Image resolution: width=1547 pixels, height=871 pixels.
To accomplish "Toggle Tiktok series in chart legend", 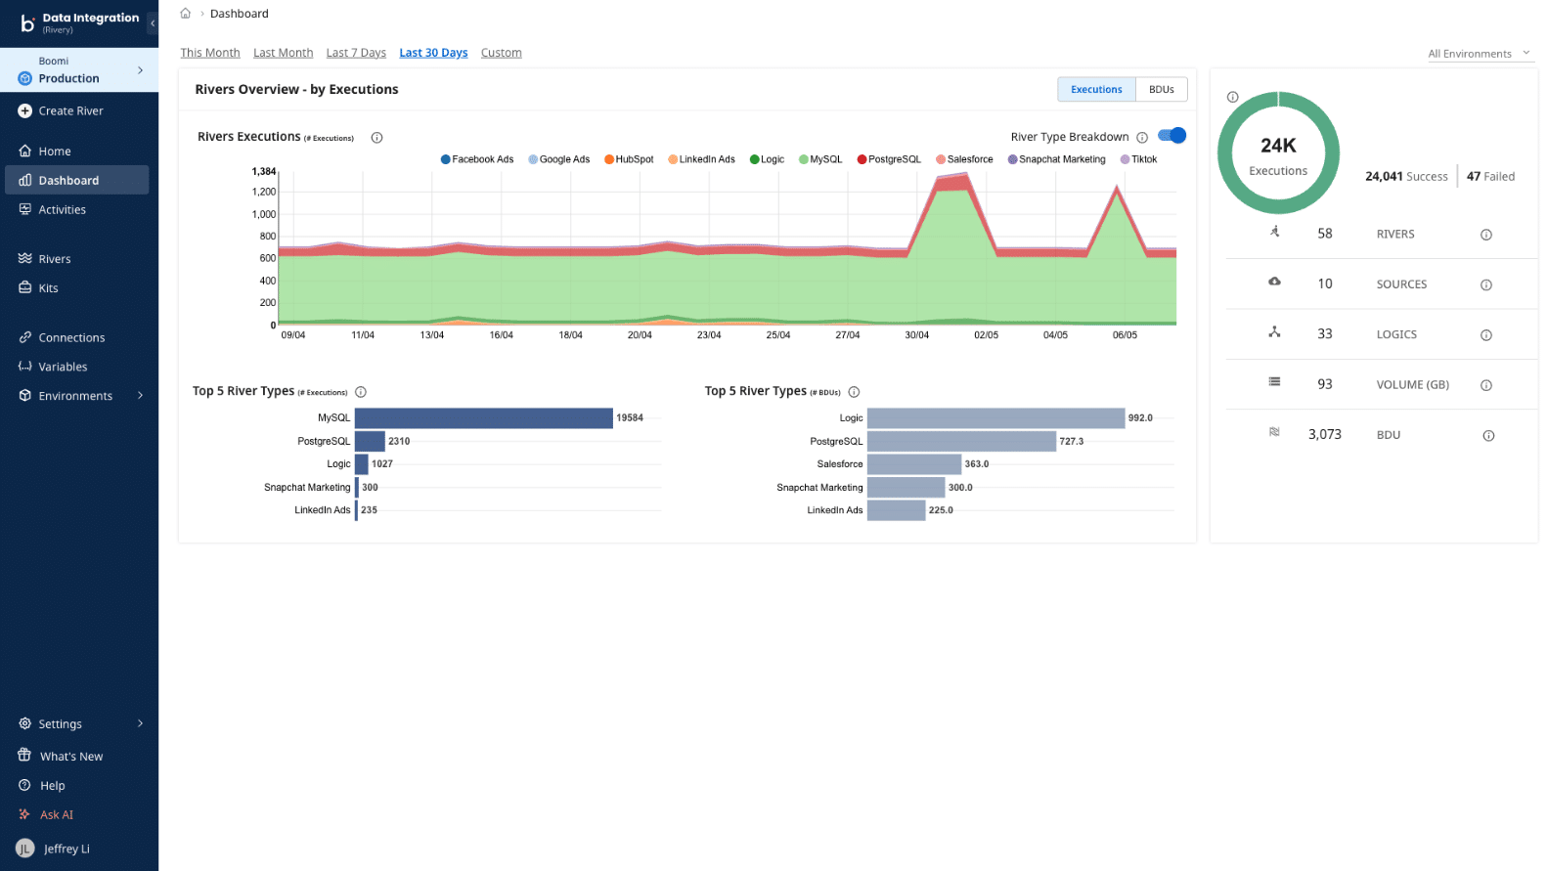I will tap(1138, 159).
